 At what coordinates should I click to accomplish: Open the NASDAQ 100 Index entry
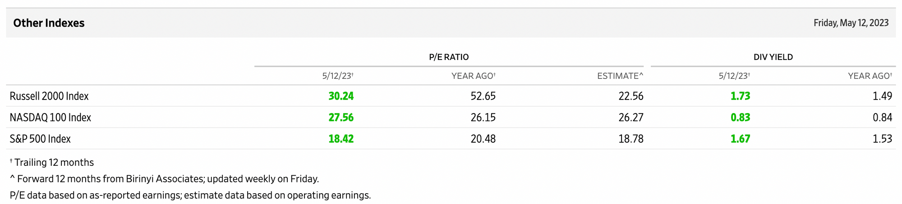(x=51, y=118)
